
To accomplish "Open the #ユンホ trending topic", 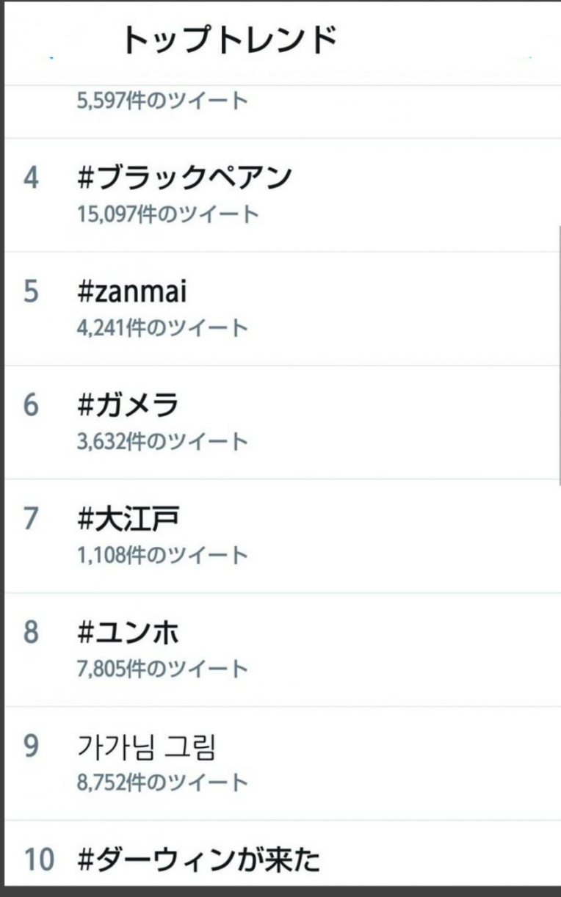I will (x=129, y=633).
